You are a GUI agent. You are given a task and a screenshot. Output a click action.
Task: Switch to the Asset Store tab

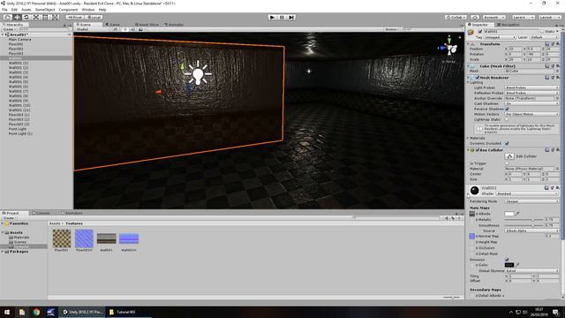click(147, 25)
